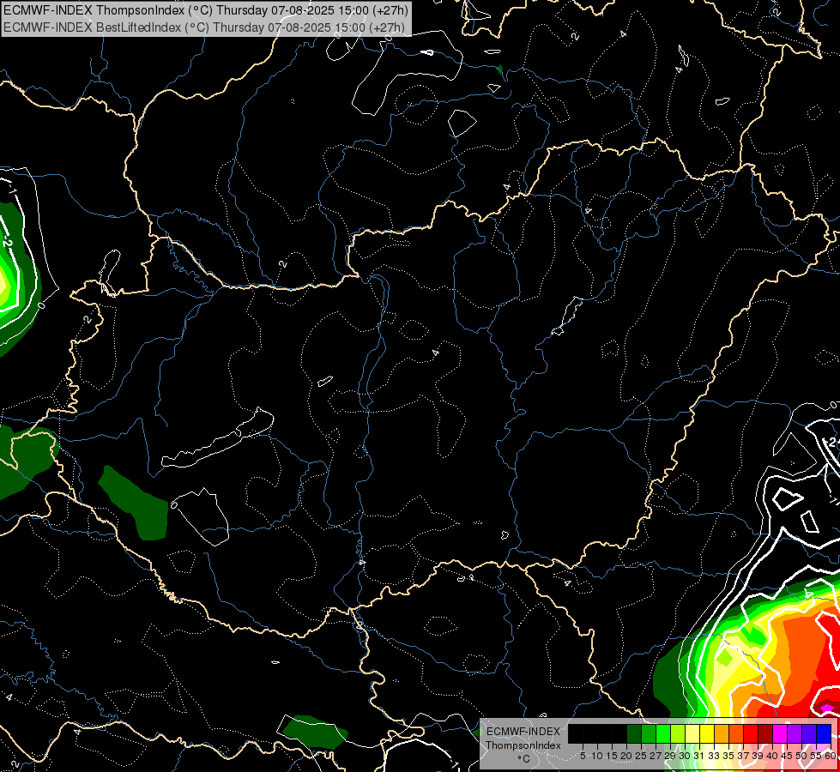Click the yellow 31-33 legend swatch
The width and height of the screenshot is (840, 772).
pos(707,734)
